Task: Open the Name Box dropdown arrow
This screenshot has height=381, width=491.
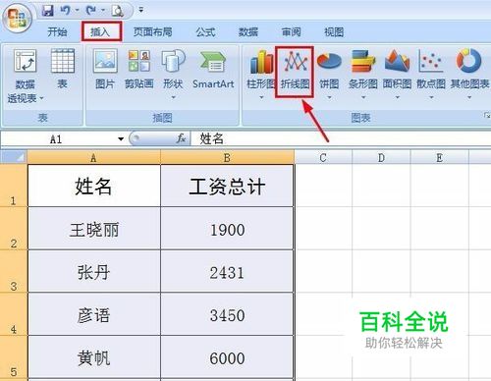Action: tap(121, 139)
